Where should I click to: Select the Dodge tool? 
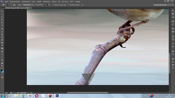[x=2, y=48]
